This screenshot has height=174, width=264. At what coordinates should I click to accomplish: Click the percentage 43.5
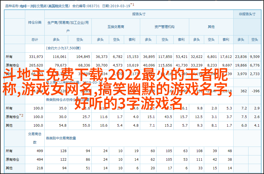click(x=168, y=117)
